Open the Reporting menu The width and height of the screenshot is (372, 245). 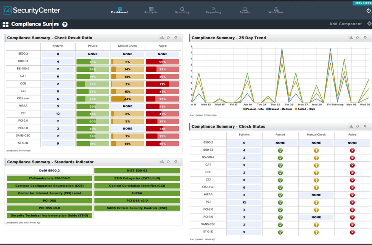pyautogui.click(x=213, y=10)
